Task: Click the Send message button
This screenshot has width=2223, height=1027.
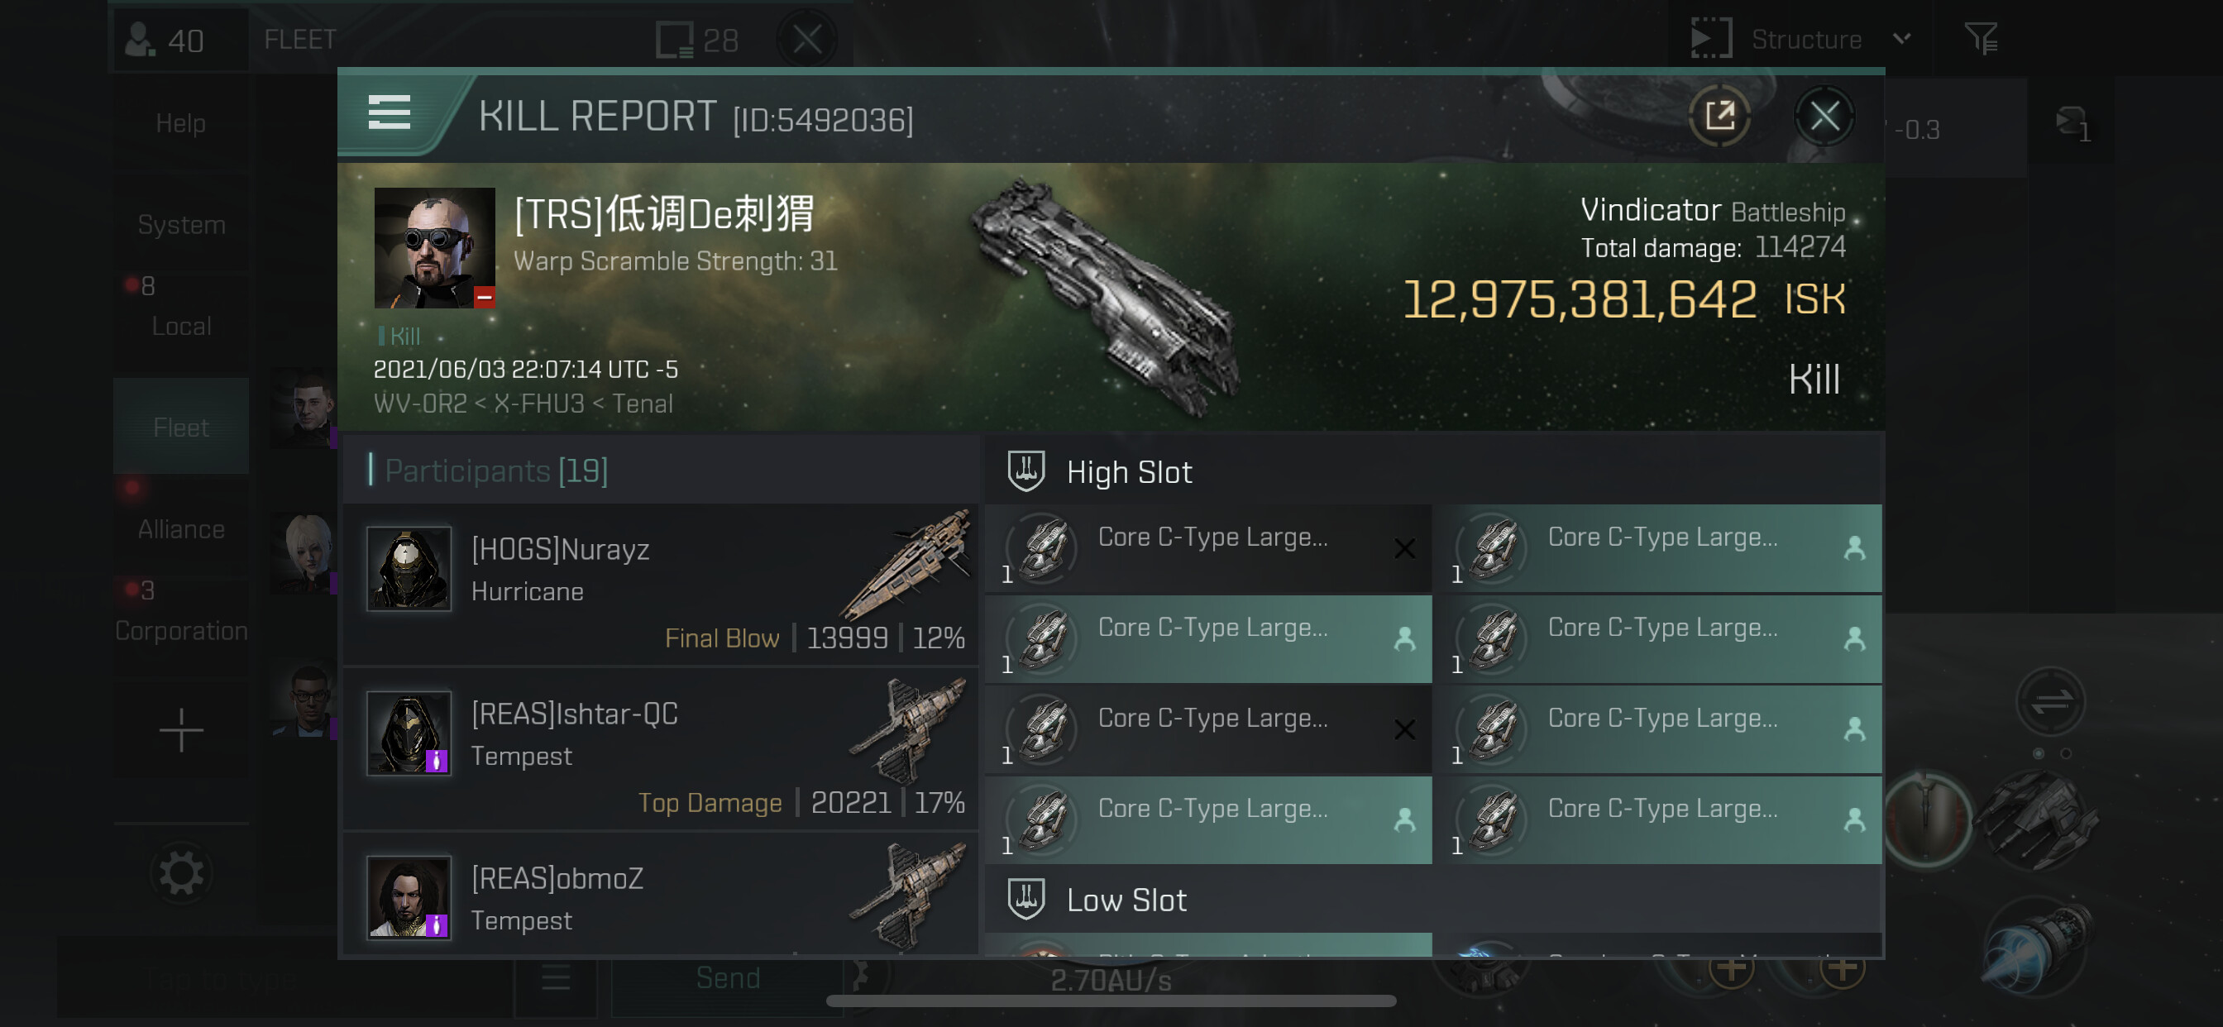Action: pos(728,978)
